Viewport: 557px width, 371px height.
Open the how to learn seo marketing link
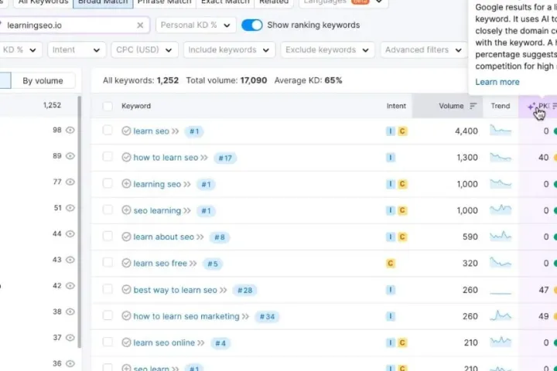click(186, 316)
